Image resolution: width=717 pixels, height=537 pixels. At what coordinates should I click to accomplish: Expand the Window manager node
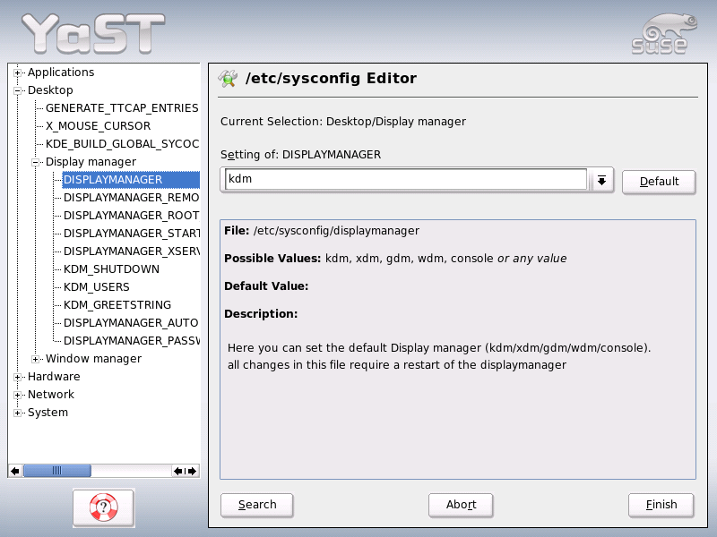(35, 359)
